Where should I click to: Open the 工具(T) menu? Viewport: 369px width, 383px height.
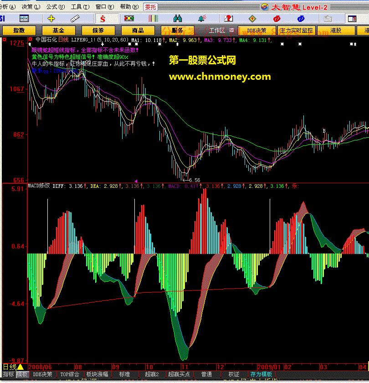80,7
